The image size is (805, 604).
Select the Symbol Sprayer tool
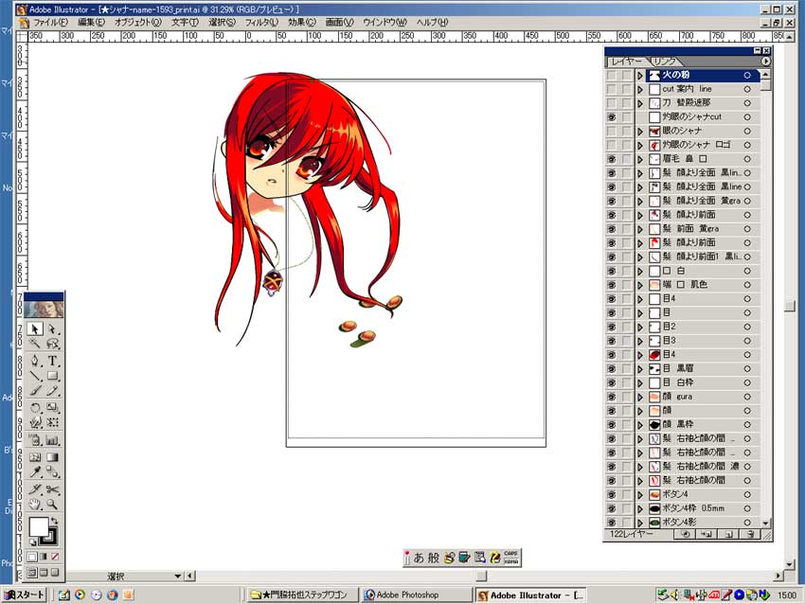point(35,440)
